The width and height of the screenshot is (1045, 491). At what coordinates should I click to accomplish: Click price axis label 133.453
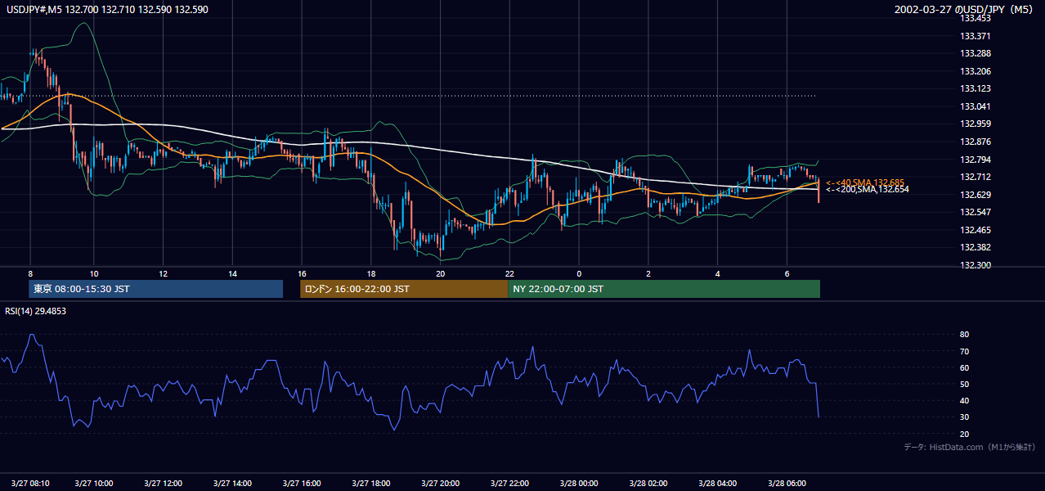(975, 18)
